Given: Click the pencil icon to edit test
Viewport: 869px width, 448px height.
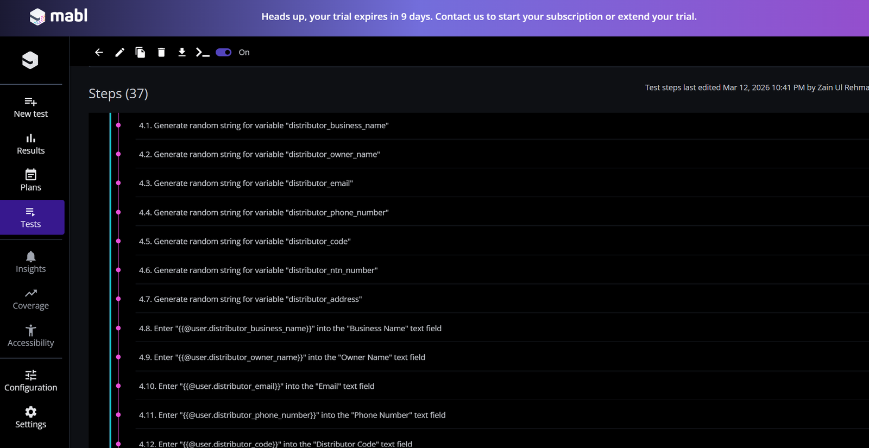Looking at the screenshot, I should (x=119, y=52).
